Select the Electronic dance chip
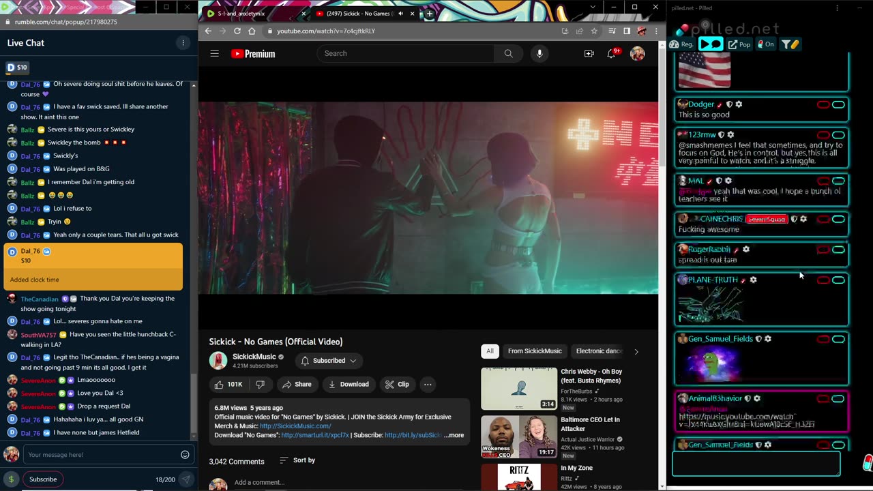Image resolution: width=873 pixels, height=491 pixels. (599, 351)
